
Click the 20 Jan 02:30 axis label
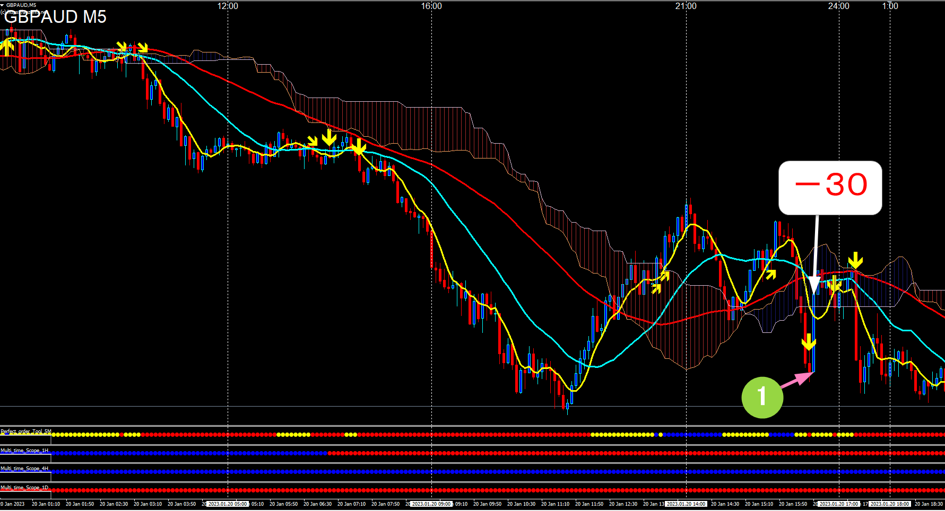[x=114, y=504]
